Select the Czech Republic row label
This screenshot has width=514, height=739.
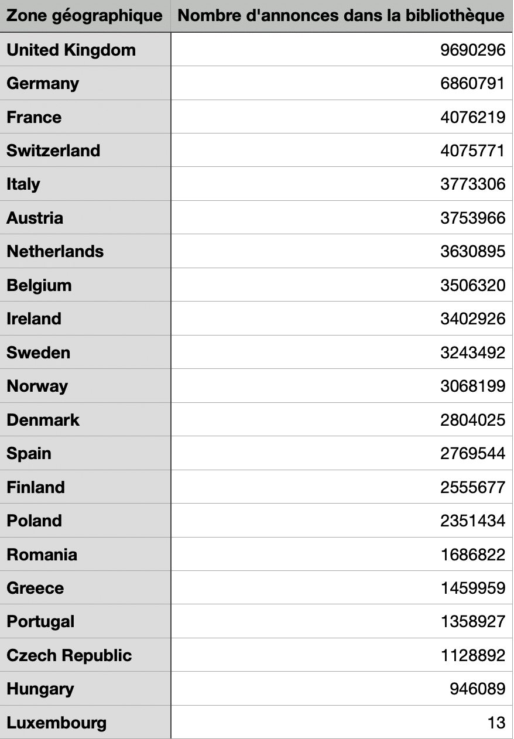coord(69,655)
